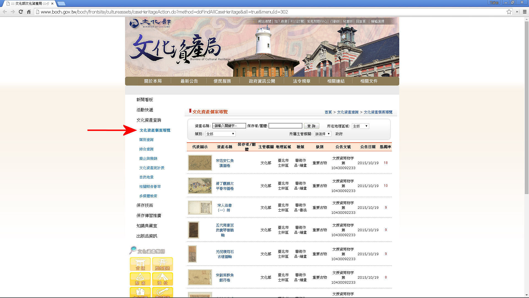Open the 宋范安仁魚藻圖卷 asset link
This screenshot has width=529, height=298.
(x=225, y=163)
